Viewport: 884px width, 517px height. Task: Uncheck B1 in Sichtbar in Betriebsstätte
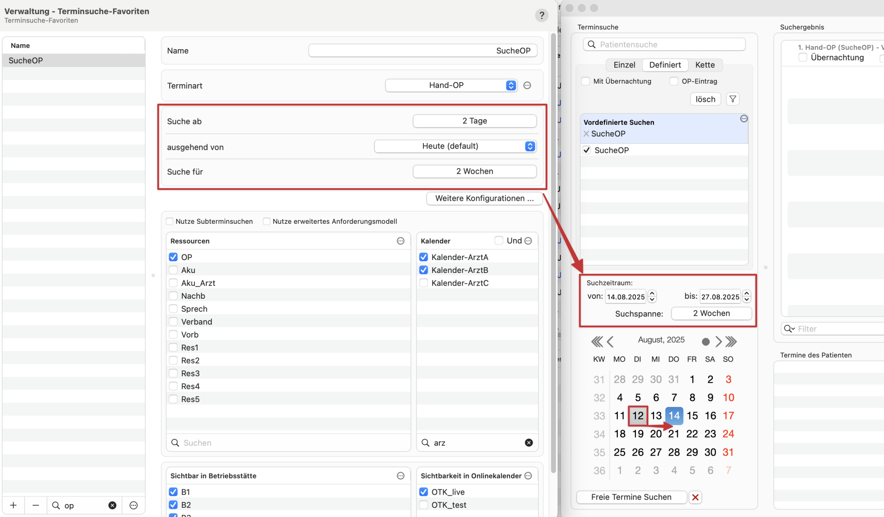coord(174,492)
